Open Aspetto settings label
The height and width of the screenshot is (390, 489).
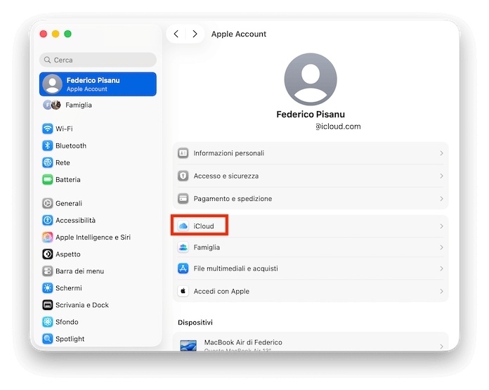[68, 254]
